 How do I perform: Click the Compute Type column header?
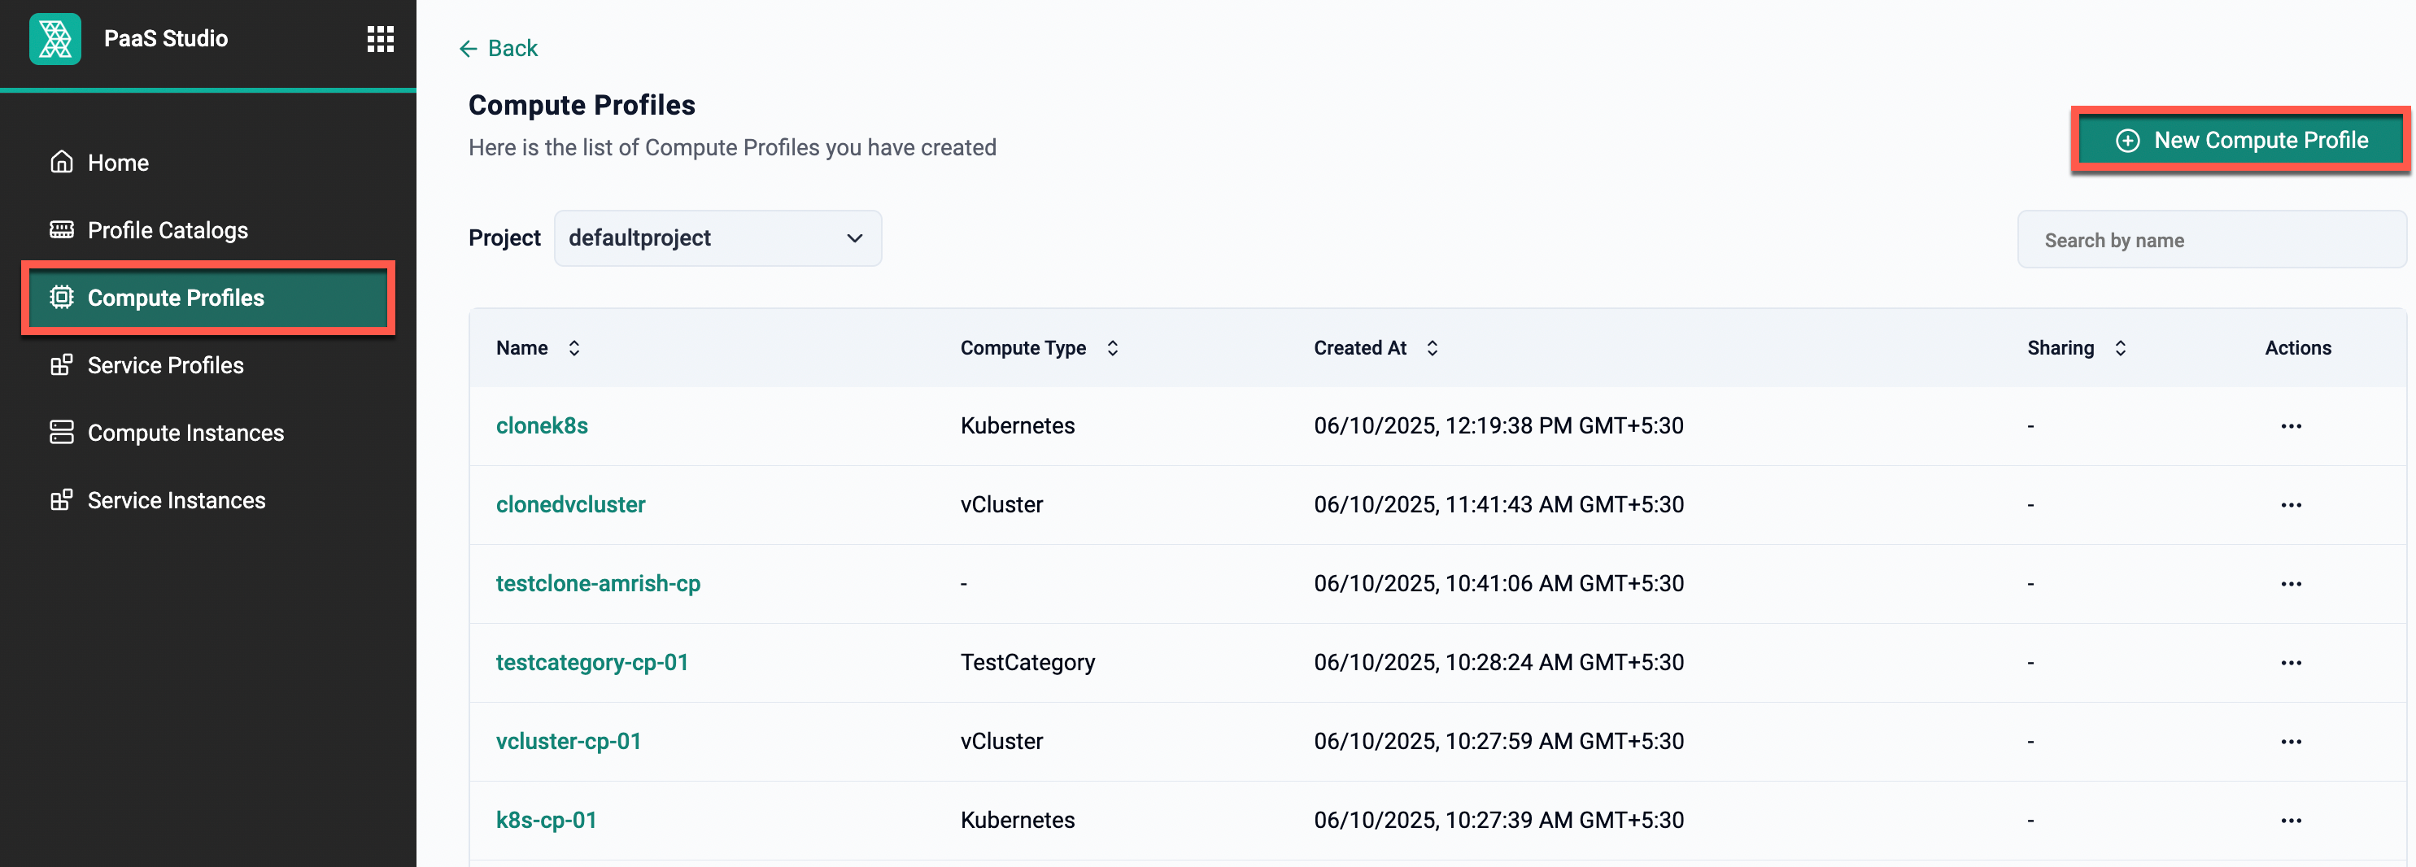point(1023,348)
